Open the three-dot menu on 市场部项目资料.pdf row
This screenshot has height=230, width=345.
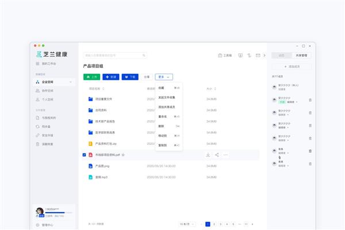click(x=225, y=155)
